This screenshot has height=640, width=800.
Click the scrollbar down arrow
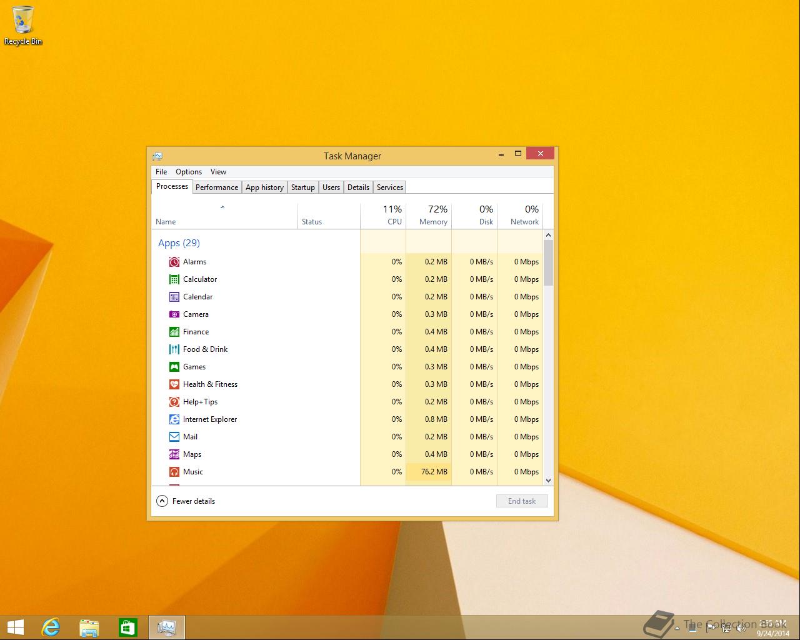[549, 481]
